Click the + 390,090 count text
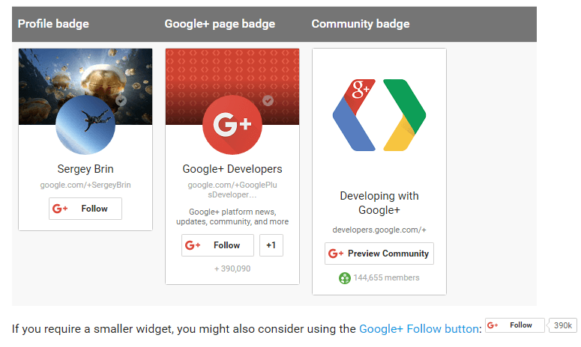 (x=232, y=268)
